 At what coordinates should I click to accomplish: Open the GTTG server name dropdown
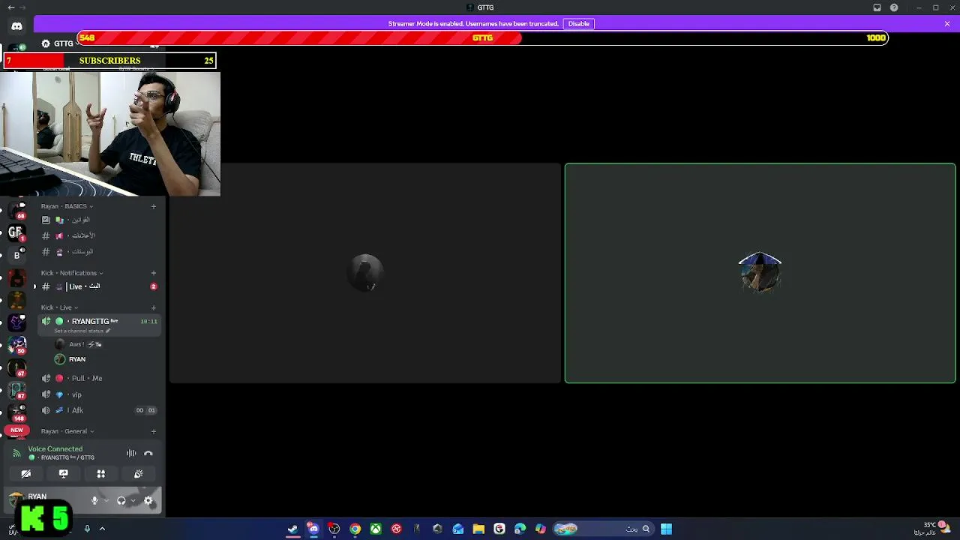(x=61, y=43)
